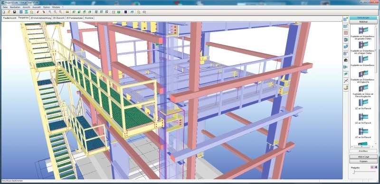Click the Kopieren button
The height and width of the screenshot is (184, 380).
point(363,161)
